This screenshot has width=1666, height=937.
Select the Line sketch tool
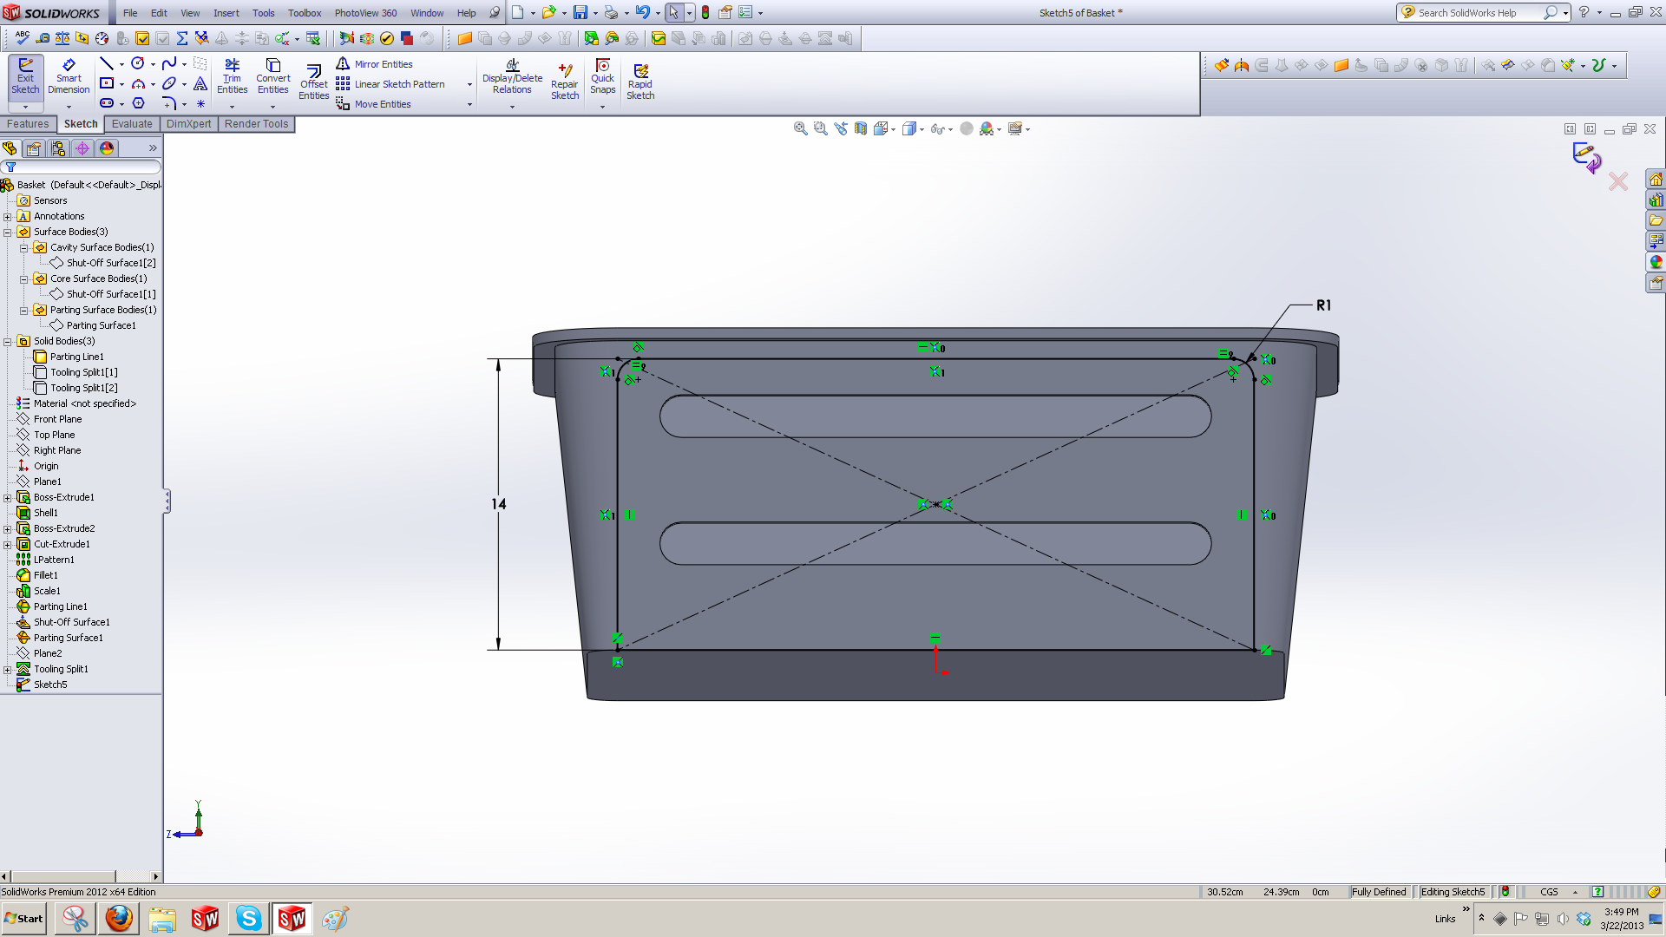tap(107, 63)
